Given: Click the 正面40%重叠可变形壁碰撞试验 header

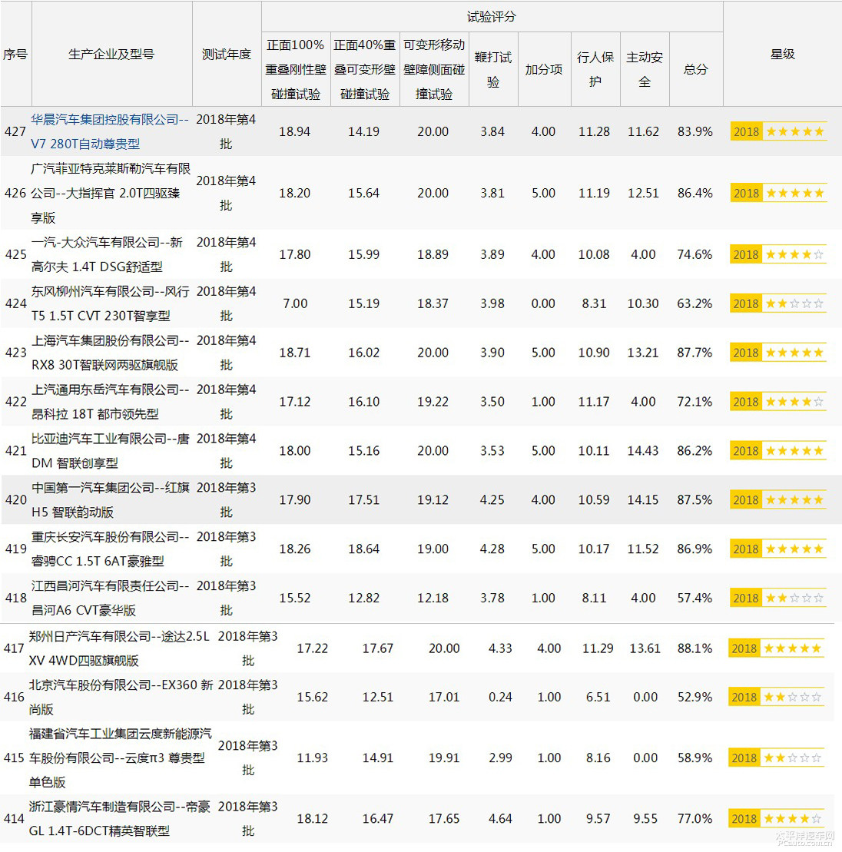Looking at the screenshot, I should pos(364,70).
